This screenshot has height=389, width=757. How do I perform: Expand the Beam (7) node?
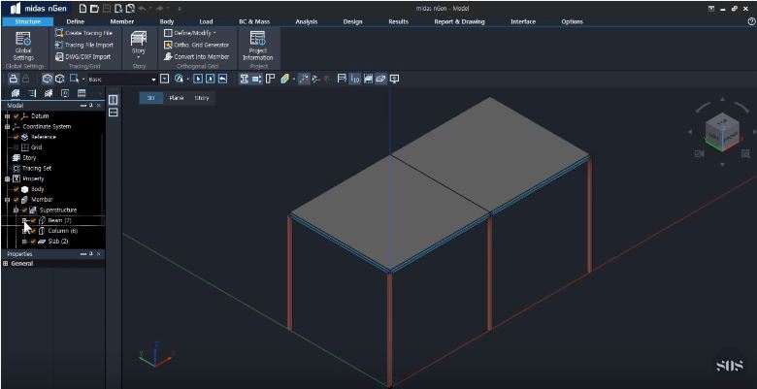24,220
